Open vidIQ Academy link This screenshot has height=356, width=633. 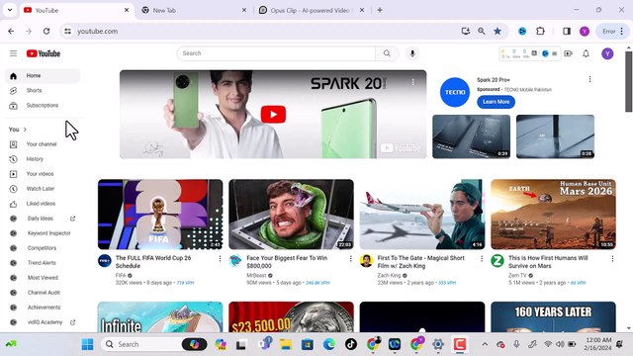point(43,322)
